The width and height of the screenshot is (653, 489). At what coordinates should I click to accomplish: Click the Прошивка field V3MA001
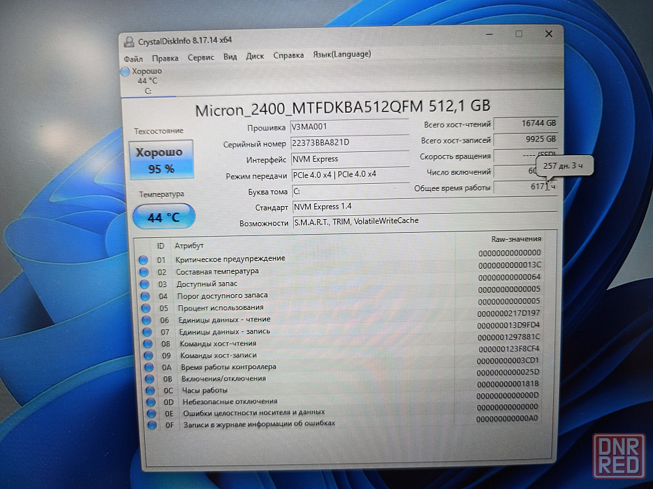349,127
